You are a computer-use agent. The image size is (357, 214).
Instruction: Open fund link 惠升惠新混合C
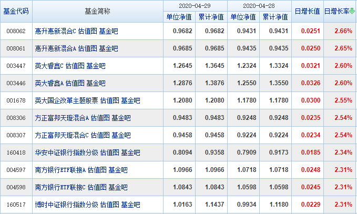(x=55, y=31)
